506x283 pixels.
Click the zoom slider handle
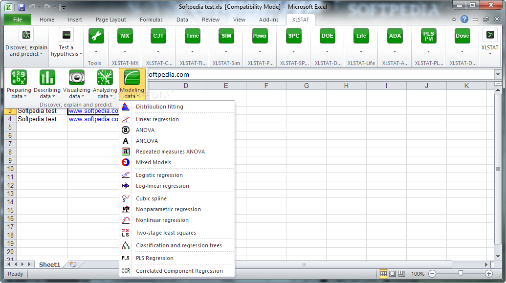pyautogui.click(x=461, y=274)
